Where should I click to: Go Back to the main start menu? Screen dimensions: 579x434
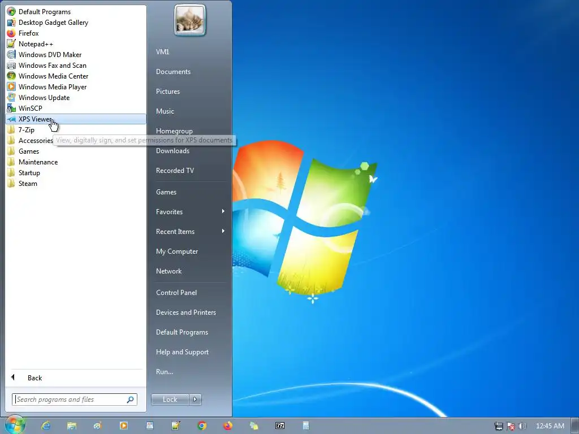76,377
